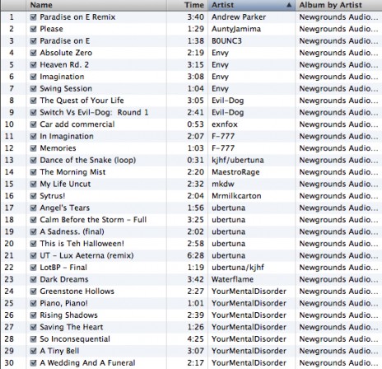Select UT - Lux Aeterna (remix)
This screenshot has width=382, height=369.
[86, 255]
